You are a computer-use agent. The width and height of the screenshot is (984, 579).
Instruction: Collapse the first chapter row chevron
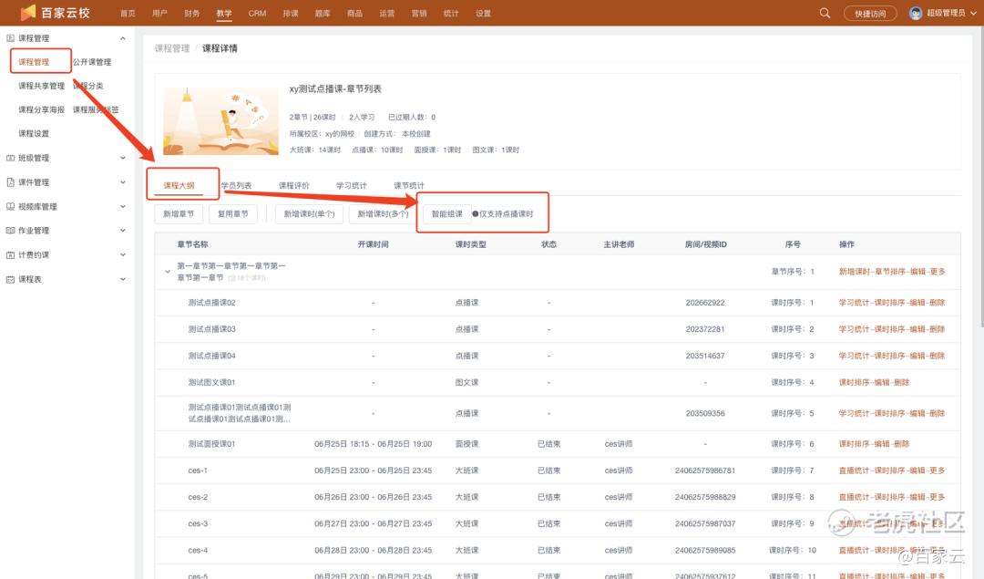click(x=168, y=272)
